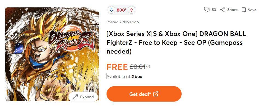The image size is (261, 109).
Task: Click the Dragon Ball FighterZ cover thumbnail
Action: pyautogui.click(x=52, y=54)
